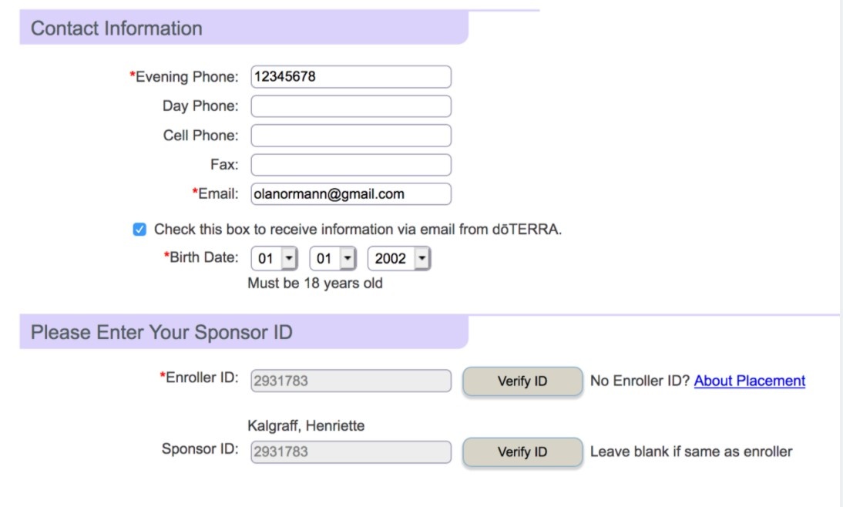Click into the Fax field
Screen dimensions: 843x507
[x=351, y=165]
